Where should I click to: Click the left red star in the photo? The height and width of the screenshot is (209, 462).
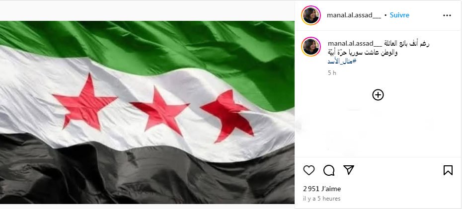(x=85, y=100)
